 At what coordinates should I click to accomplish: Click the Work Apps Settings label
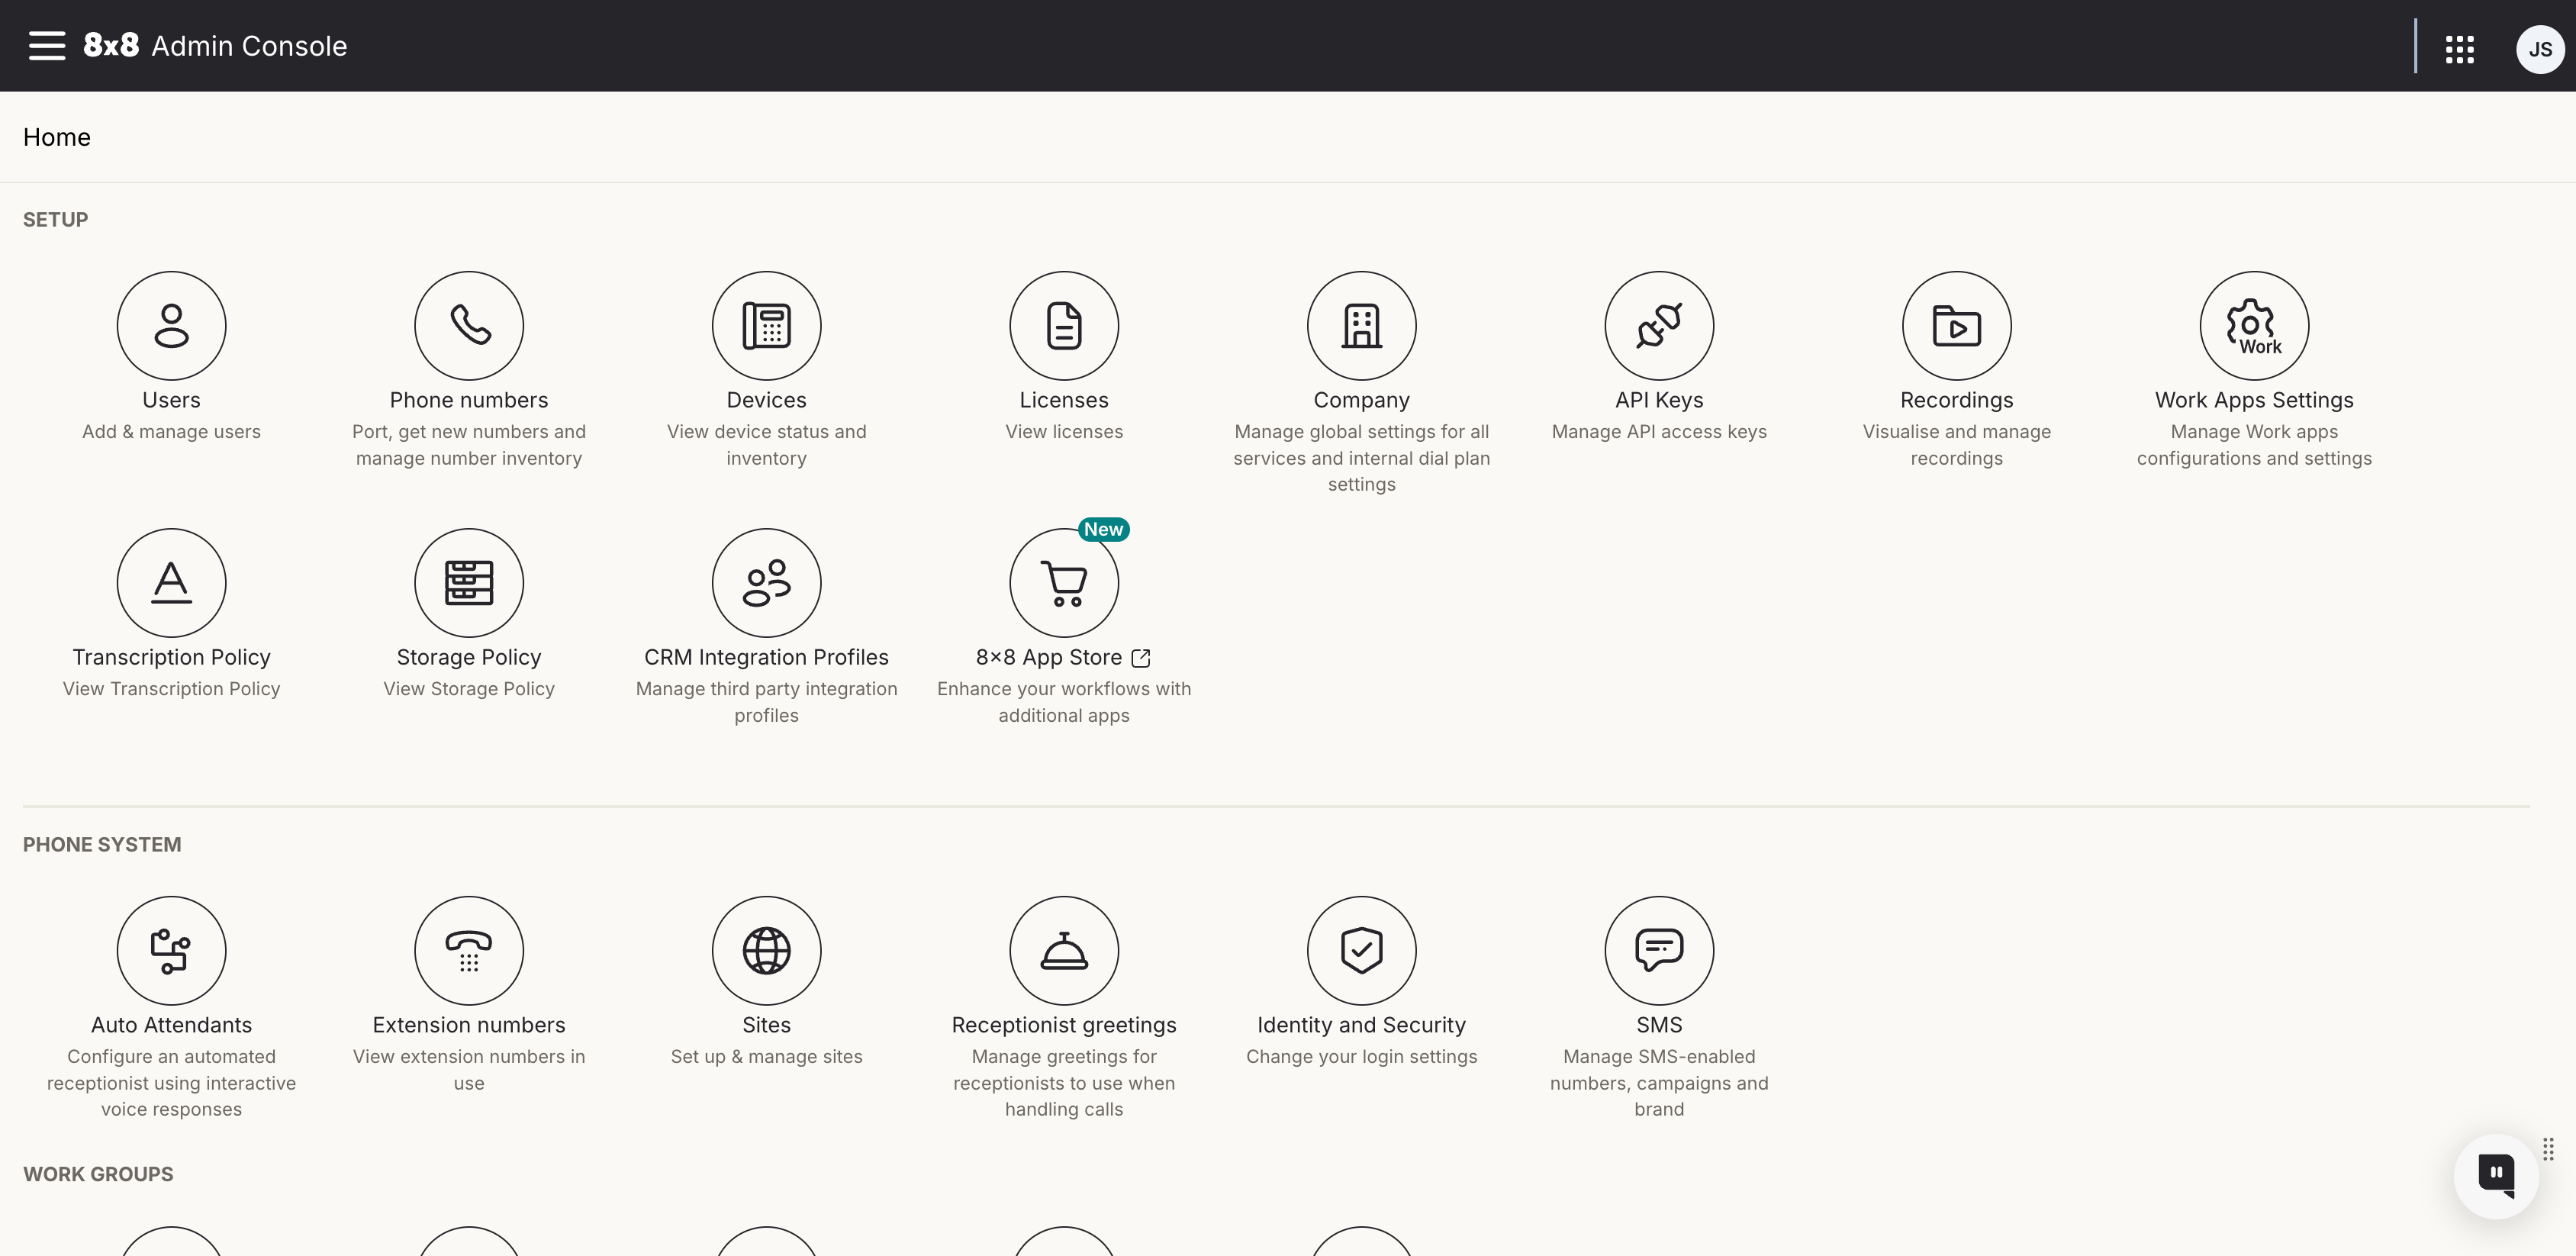click(x=2254, y=400)
